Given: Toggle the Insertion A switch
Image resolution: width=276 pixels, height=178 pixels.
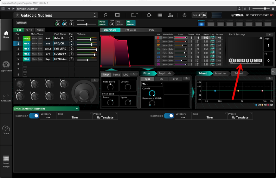Looking at the screenshot, I should 34,116.
